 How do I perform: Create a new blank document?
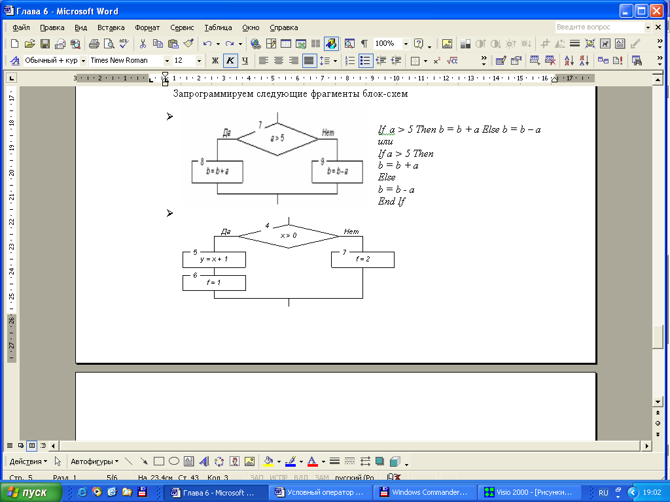click(x=14, y=44)
